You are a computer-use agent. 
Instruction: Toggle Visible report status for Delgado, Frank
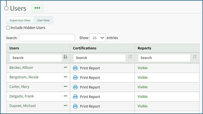click(143, 96)
